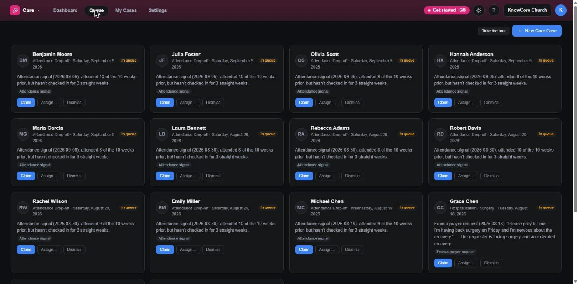The image size is (578, 284).
Task: Select the Queue tab
Action: pyautogui.click(x=96, y=10)
